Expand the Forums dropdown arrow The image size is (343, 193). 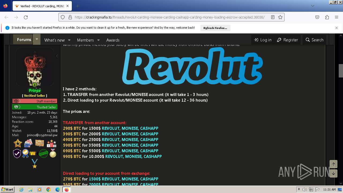click(x=37, y=39)
